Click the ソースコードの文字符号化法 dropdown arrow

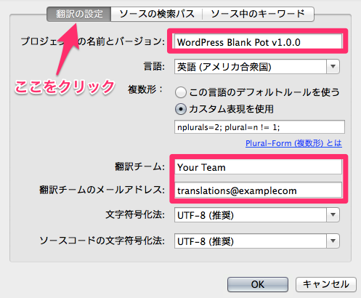click(333, 241)
